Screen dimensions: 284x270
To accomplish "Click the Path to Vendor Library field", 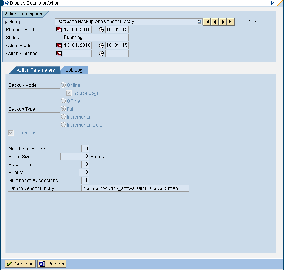I will tap(135, 188).
